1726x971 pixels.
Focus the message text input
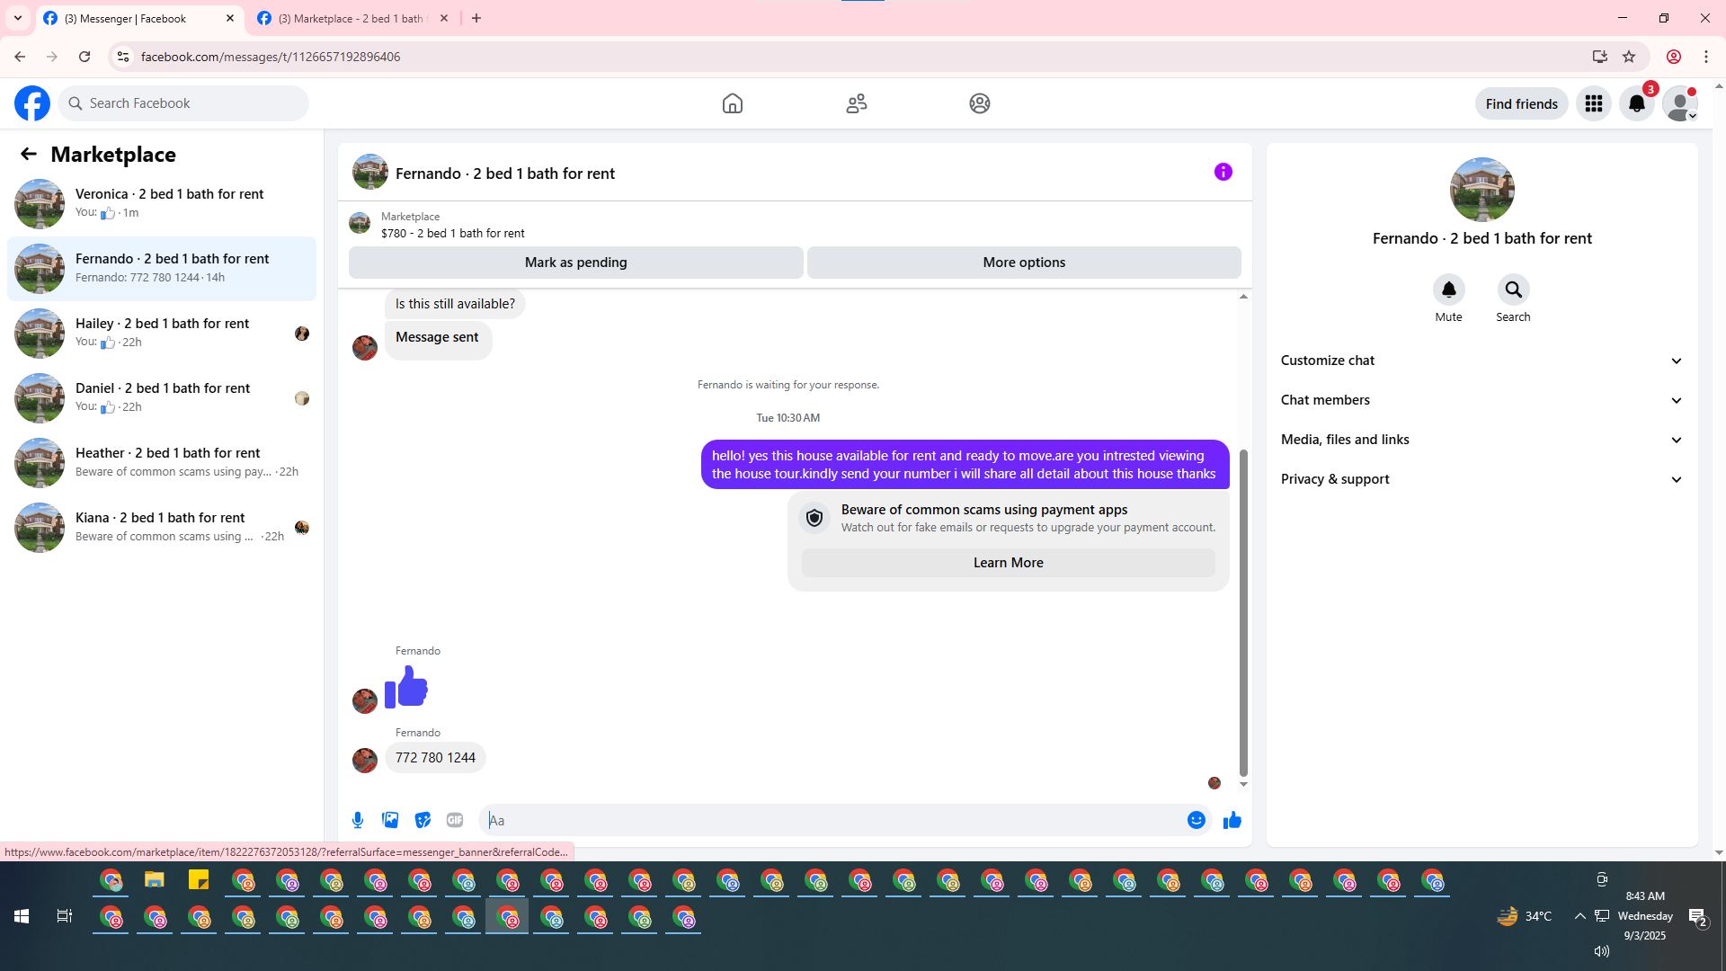tap(833, 820)
